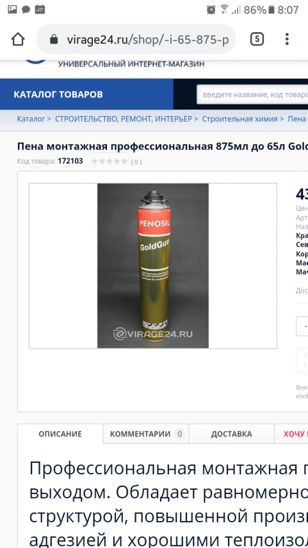The height and width of the screenshot is (548, 308).
Task: Tap the browser home icon
Action: 18,39
